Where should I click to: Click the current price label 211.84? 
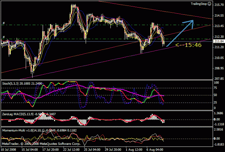pos(219,41)
